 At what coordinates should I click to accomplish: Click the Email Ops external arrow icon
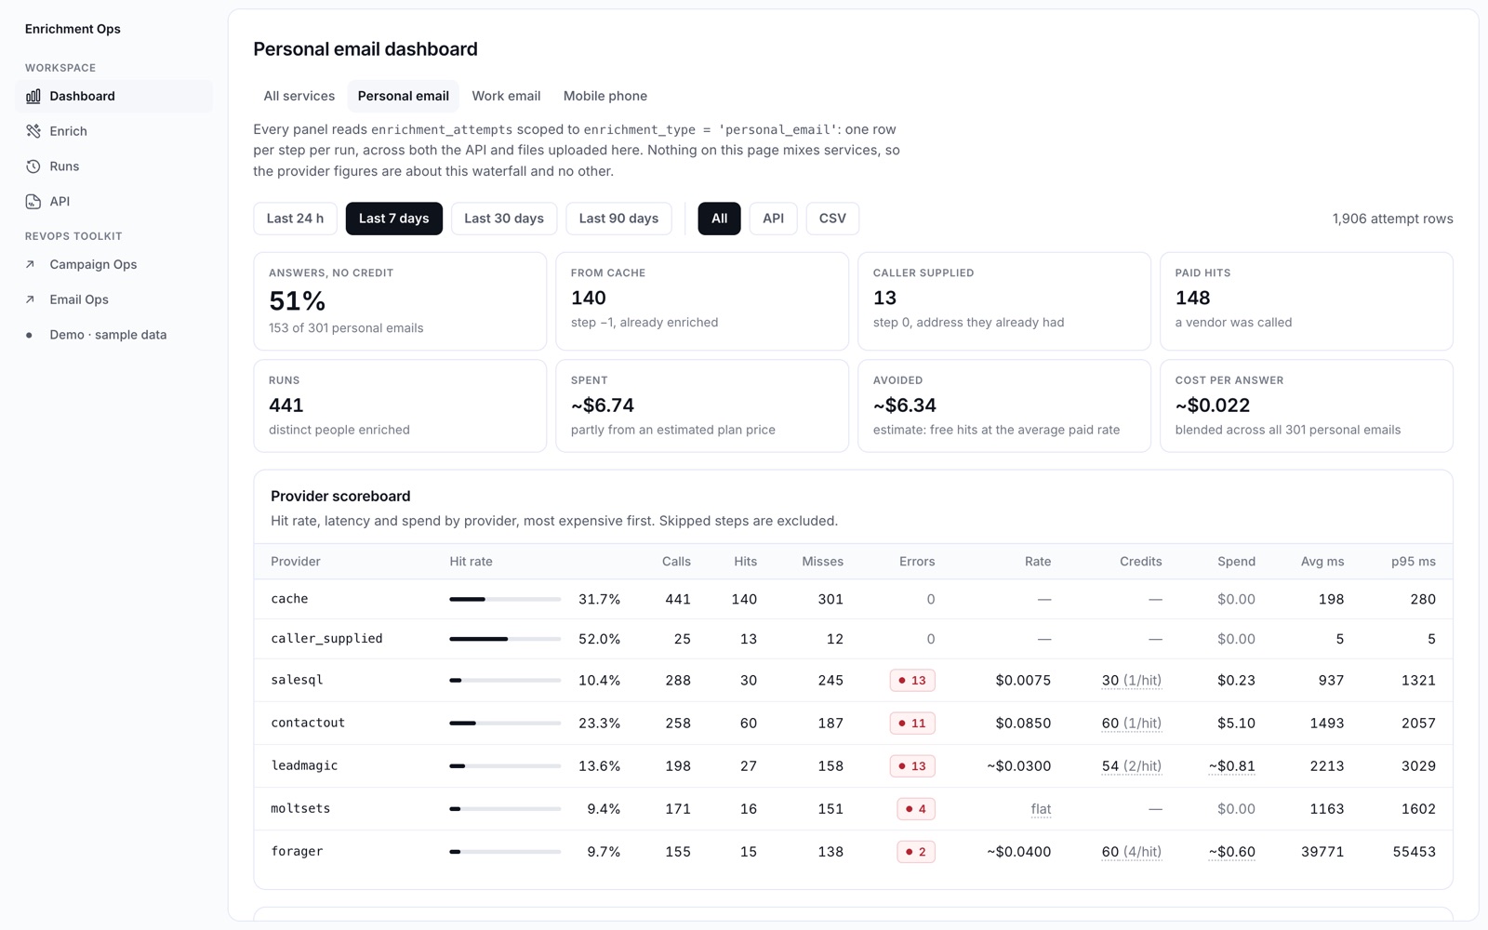point(30,299)
